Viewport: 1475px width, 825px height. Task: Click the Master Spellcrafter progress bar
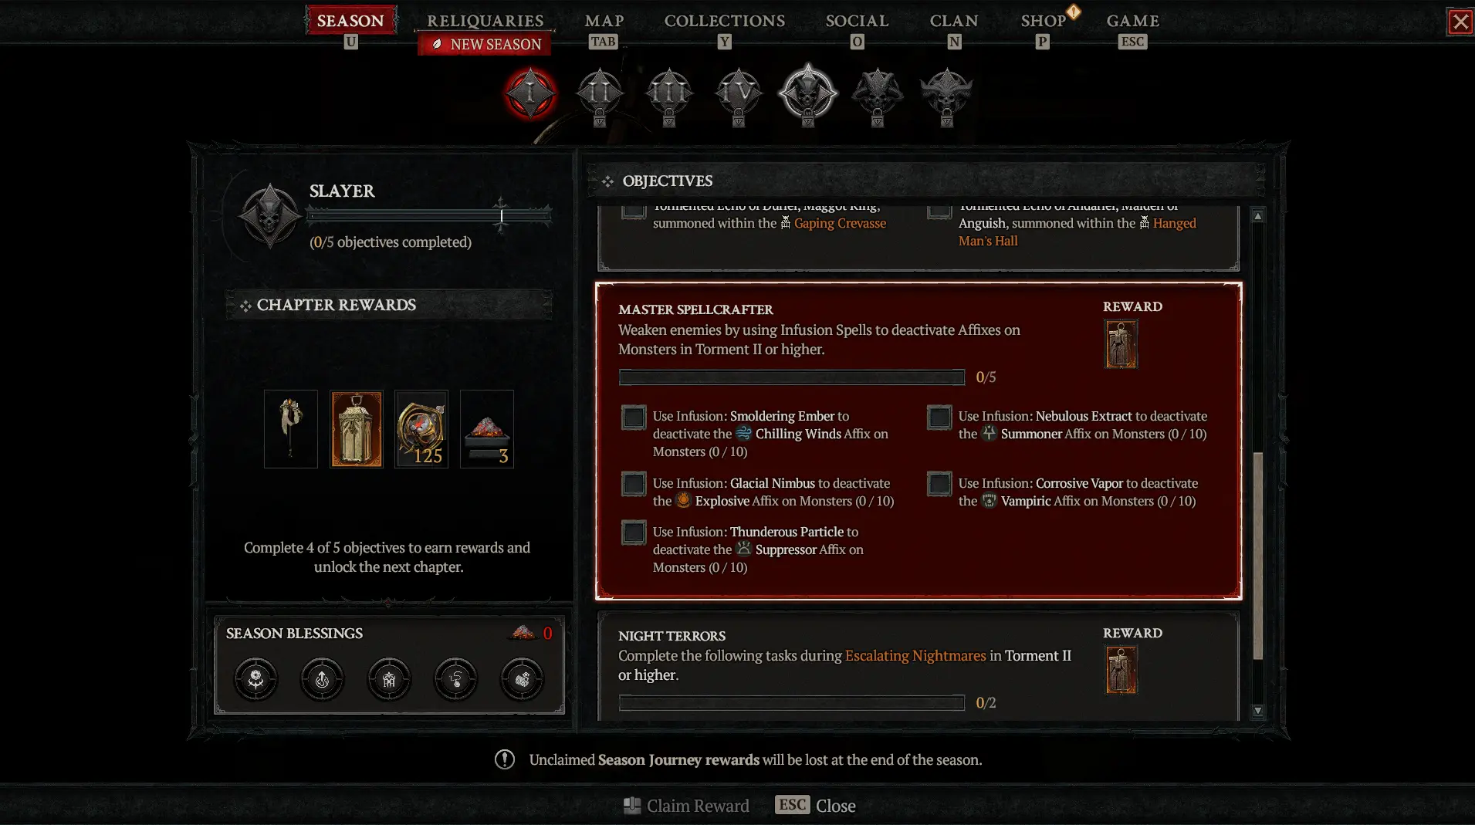coord(792,377)
